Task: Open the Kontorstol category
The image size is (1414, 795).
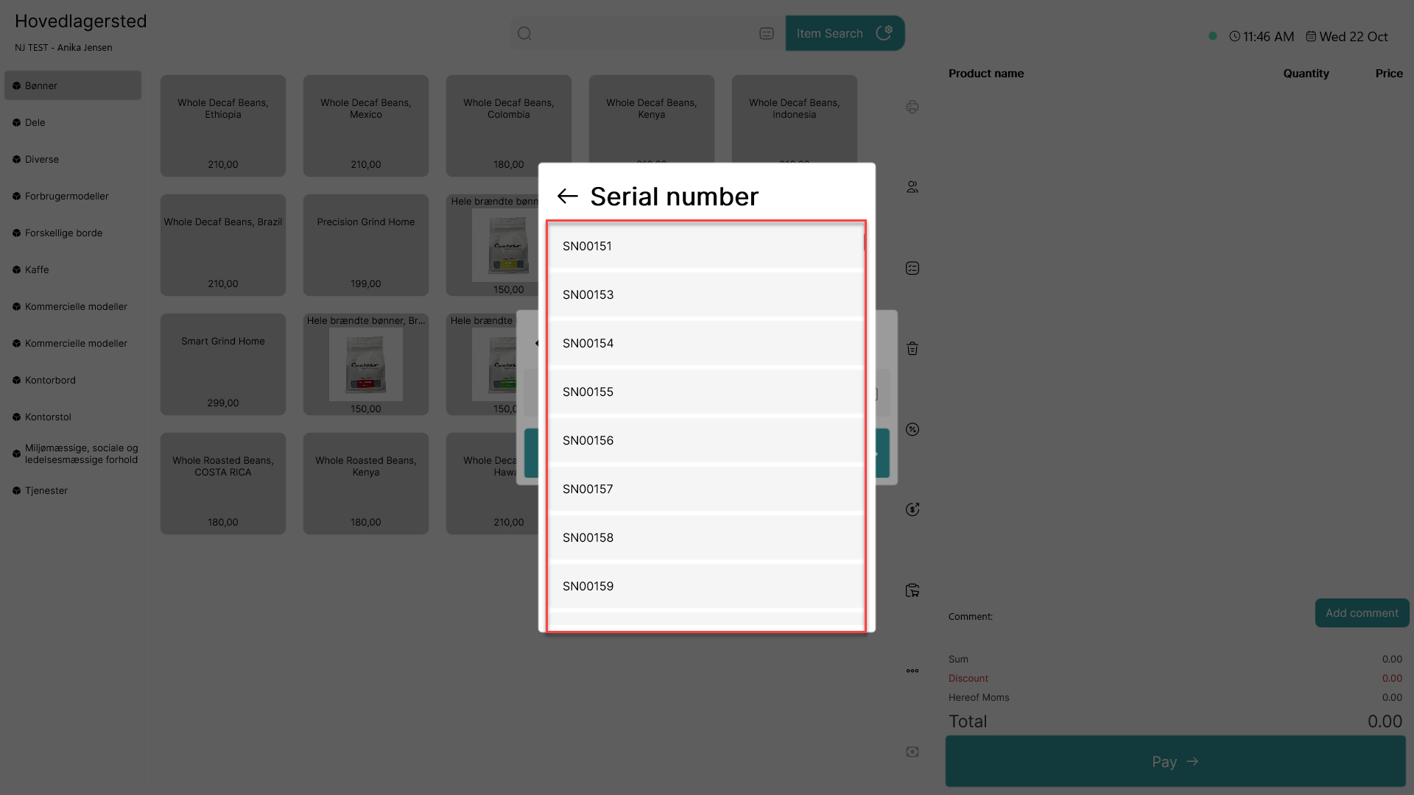Action: pos(73,417)
